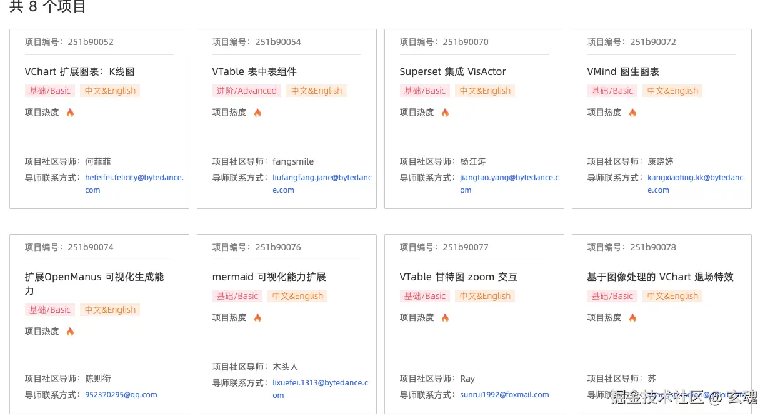Select project number 251b90070
This screenshot has width=770, height=418.
click(x=466, y=42)
